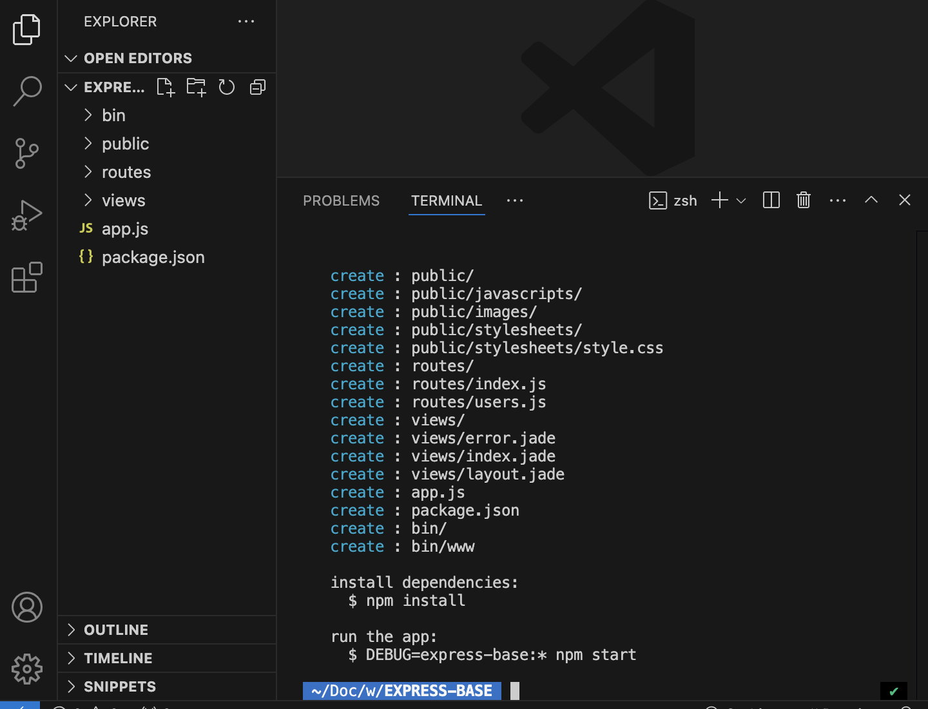Screen dimensions: 928x709
Task: Click 'views/layout.jade' terminal output line
Action: (488, 474)
